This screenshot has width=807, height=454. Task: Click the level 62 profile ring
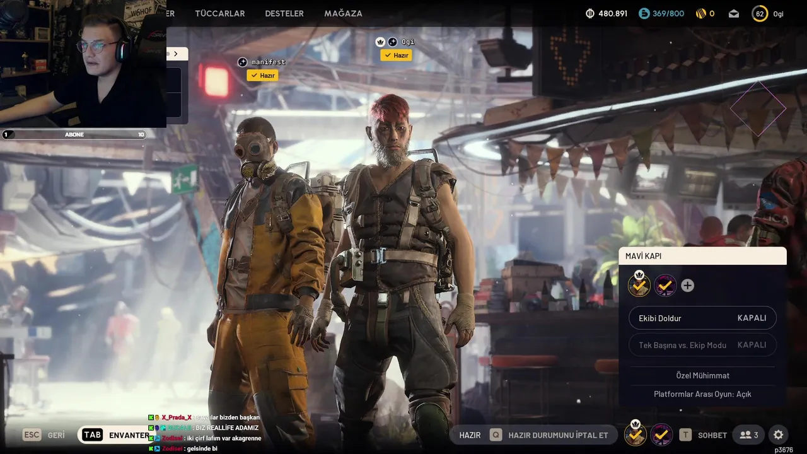coord(760,13)
